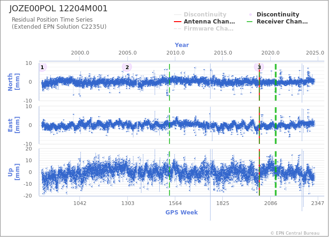The width and height of the screenshot is (329, 237).
Task: Click the pink discontinuity dot legend swatch
Action: (x=251, y=15)
